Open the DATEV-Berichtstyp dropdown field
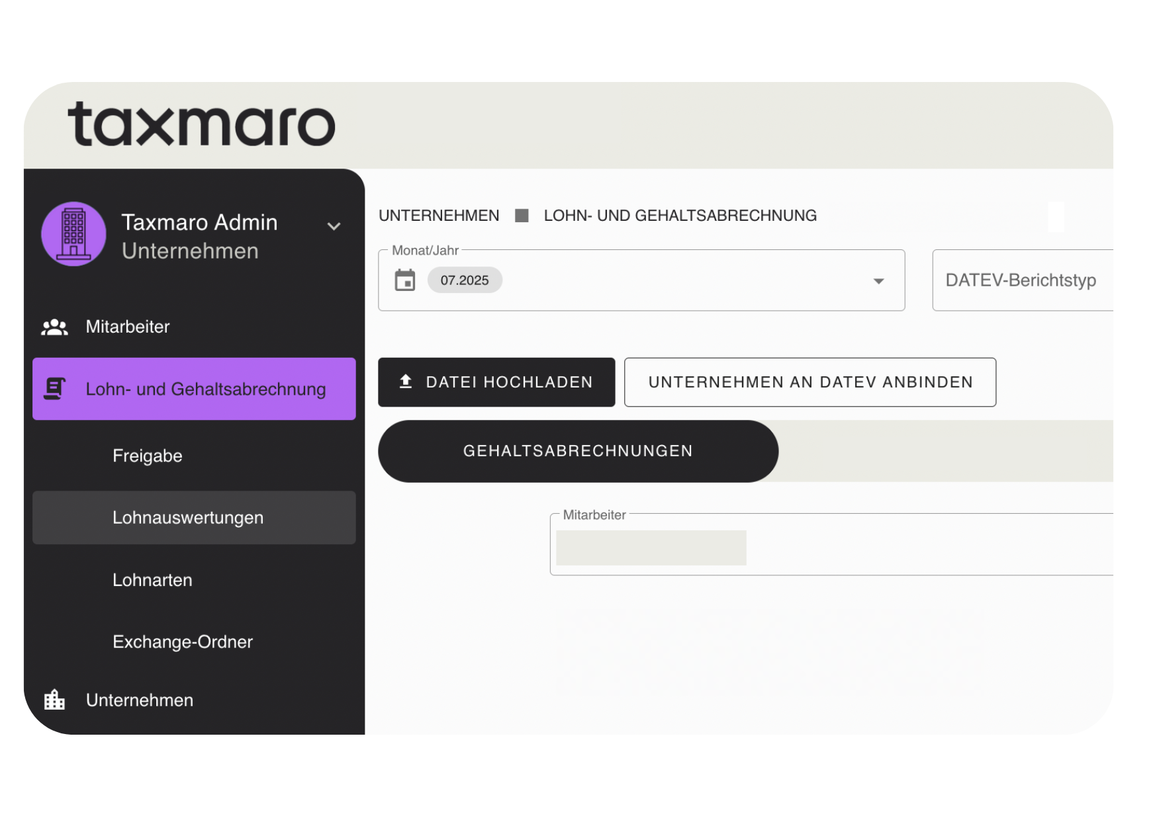This screenshot has width=1157, height=820. [1023, 280]
